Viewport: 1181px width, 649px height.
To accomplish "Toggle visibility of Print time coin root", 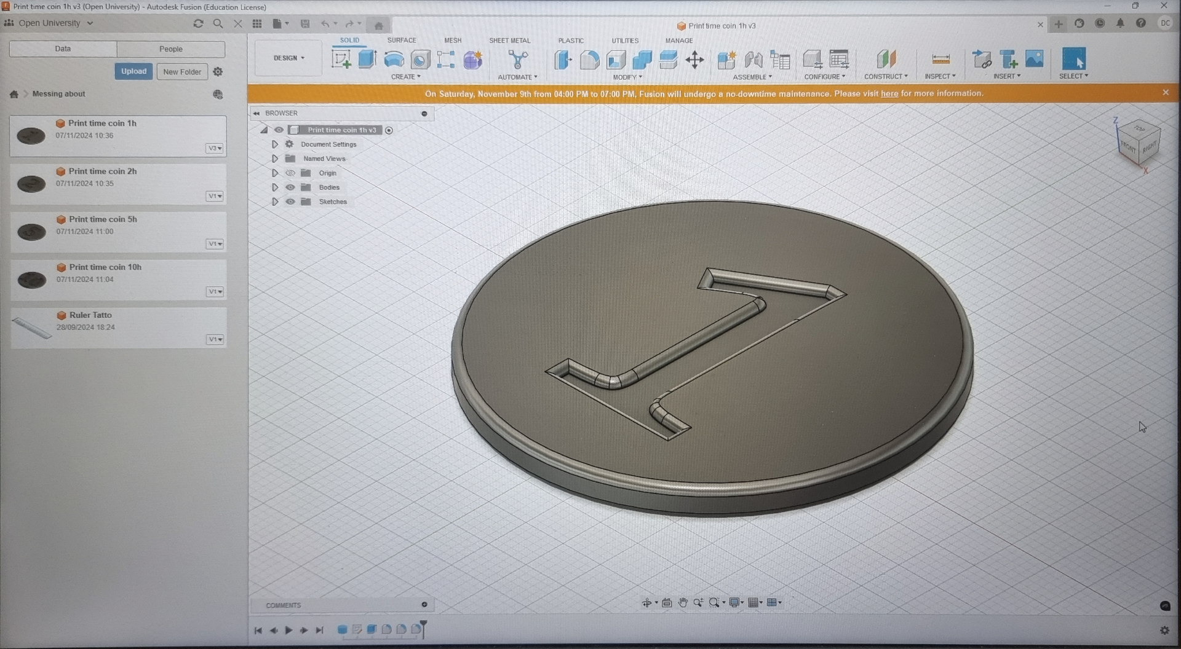I will point(279,130).
